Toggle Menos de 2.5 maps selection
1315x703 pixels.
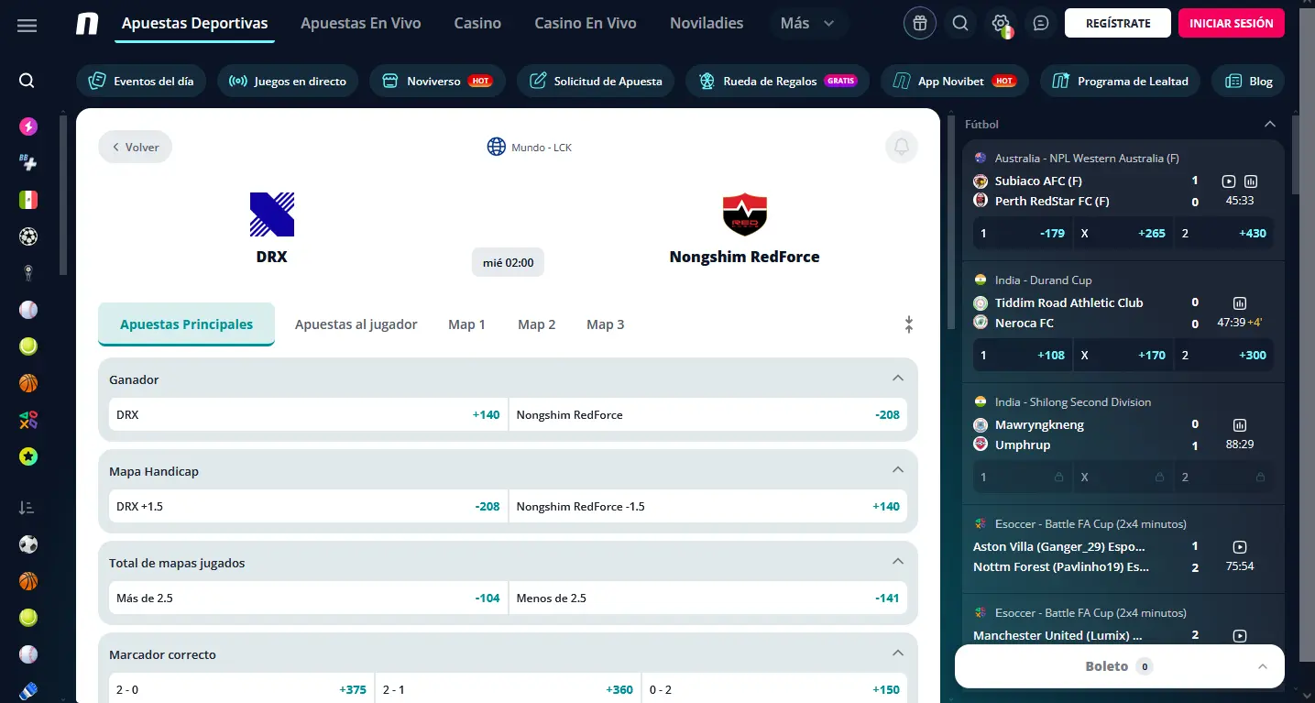(708, 598)
